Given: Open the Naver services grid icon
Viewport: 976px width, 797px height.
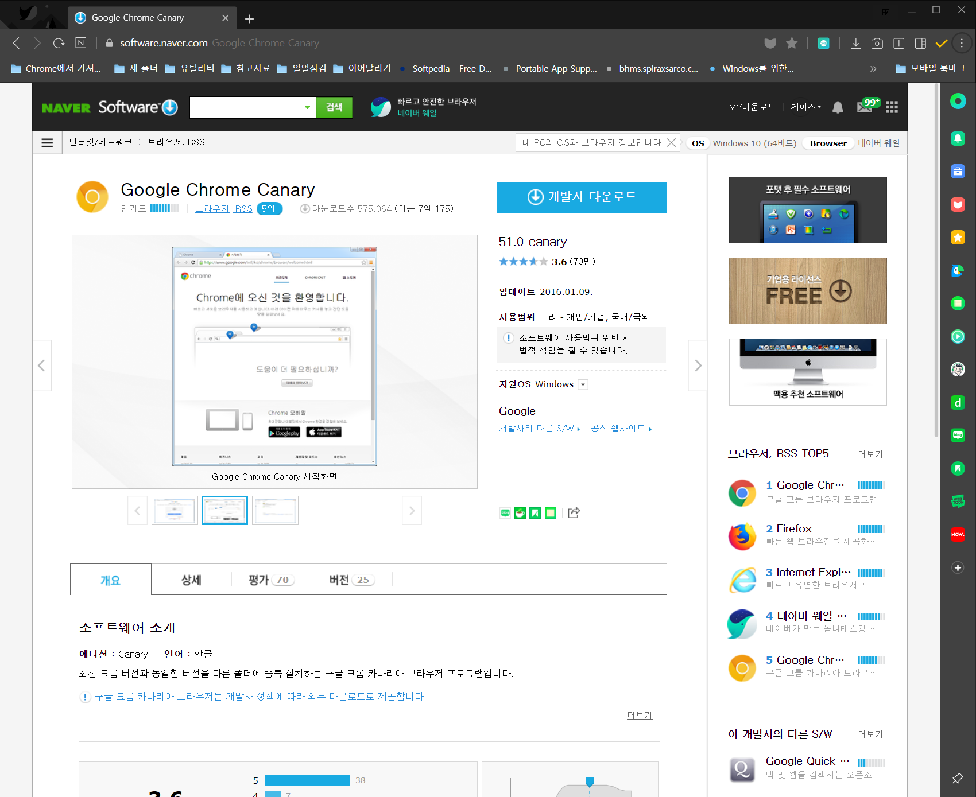Looking at the screenshot, I should [x=892, y=107].
